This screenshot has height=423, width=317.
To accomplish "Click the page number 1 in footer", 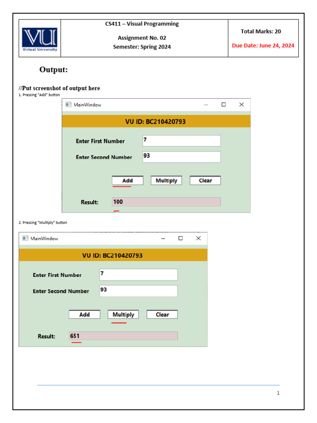I will click(278, 393).
